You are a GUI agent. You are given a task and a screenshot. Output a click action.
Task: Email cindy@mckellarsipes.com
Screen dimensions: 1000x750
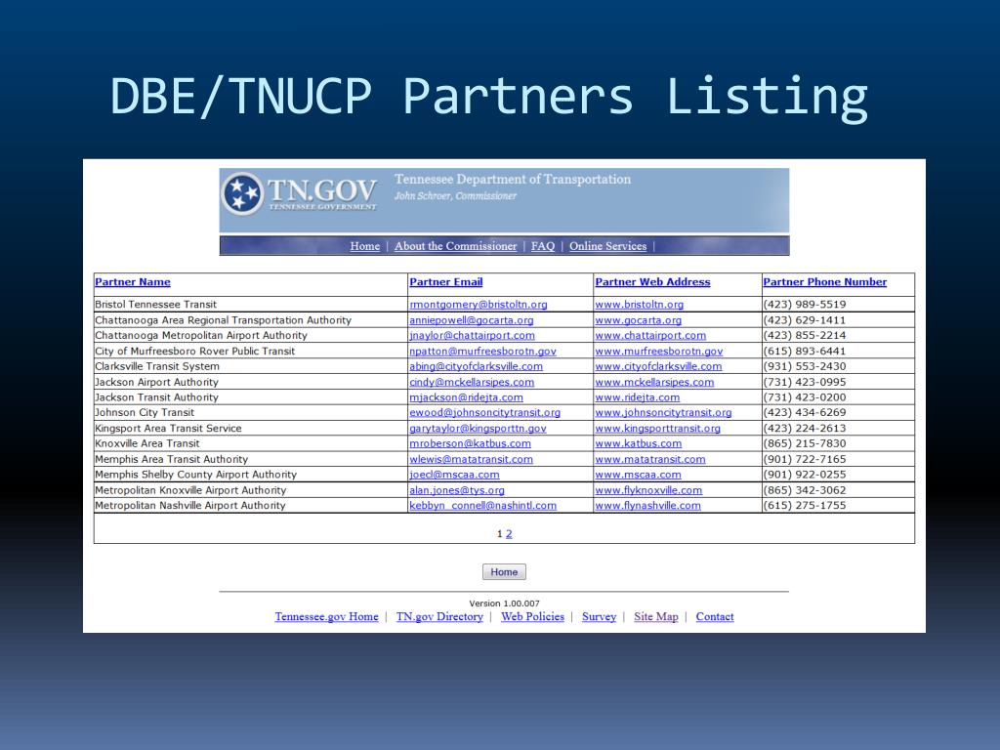(x=472, y=382)
